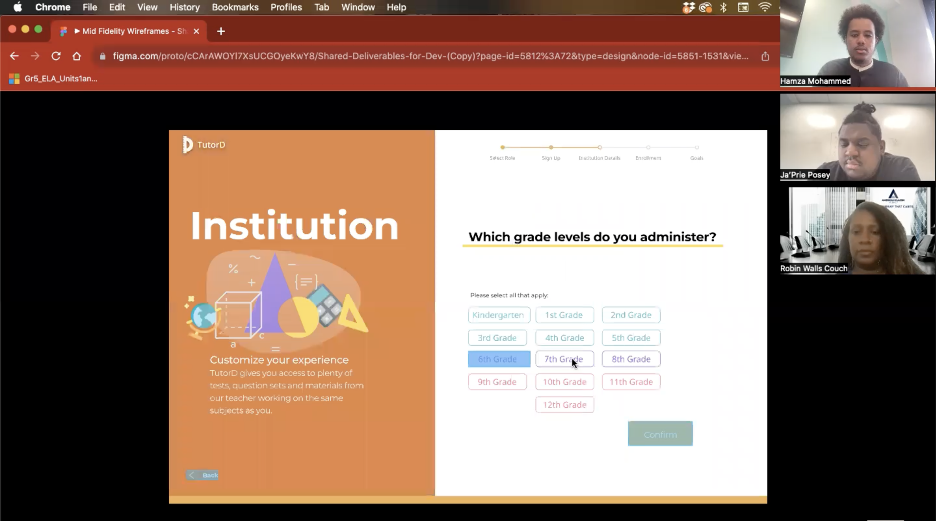Open the Bookmarks menu
Image resolution: width=936 pixels, height=521 pixels.
pos(235,7)
